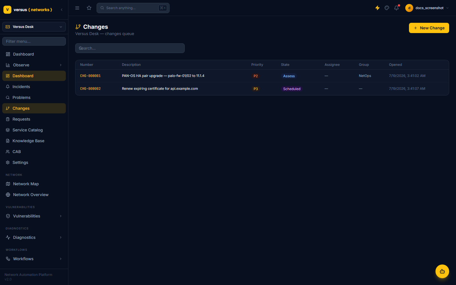This screenshot has height=285, width=456.
Task: Open the chatbot assistant button
Action: click(442, 271)
